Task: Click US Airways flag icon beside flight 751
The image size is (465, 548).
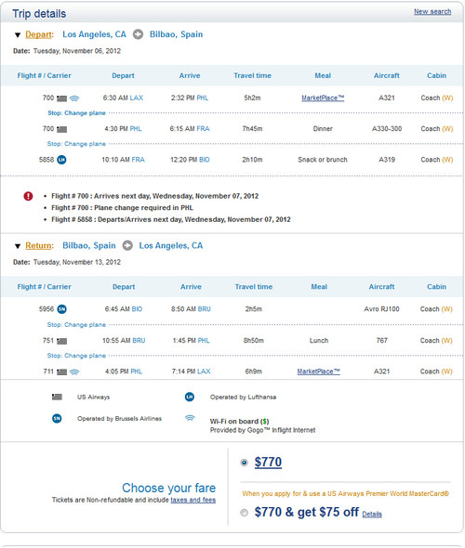Action: pyautogui.click(x=62, y=341)
